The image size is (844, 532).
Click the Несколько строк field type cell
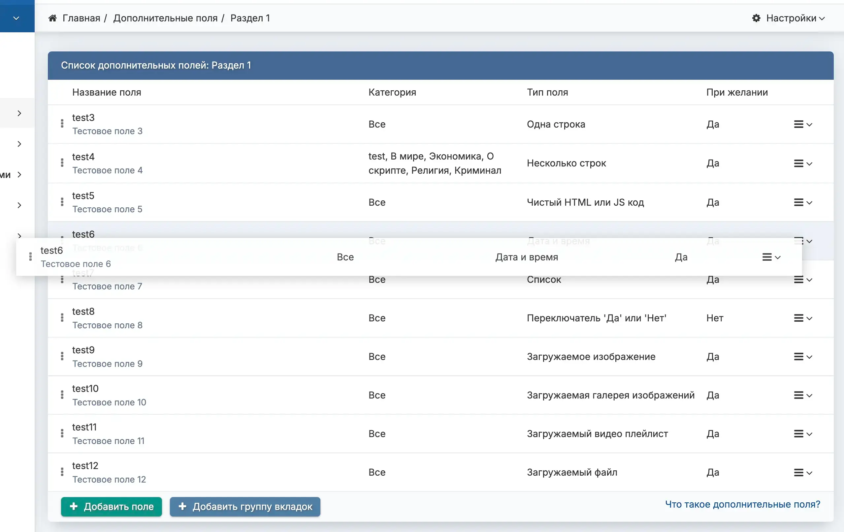[x=567, y=163]
